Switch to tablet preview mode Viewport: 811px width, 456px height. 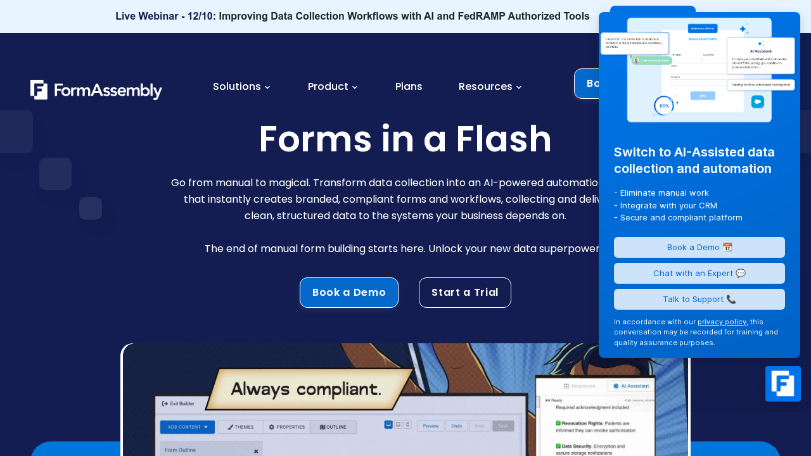(397, 425)
